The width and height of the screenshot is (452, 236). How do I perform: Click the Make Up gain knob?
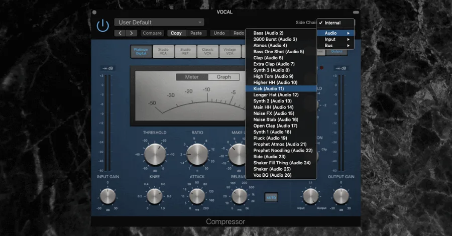point(237,155)
